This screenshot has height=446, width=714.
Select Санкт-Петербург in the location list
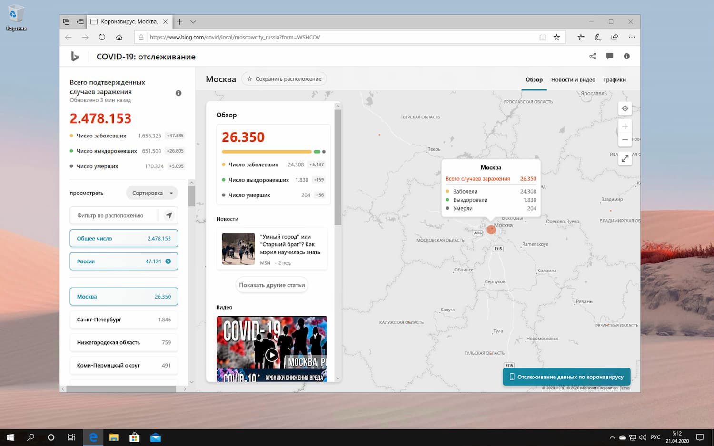pyautogui.click(x=124, y=320)
